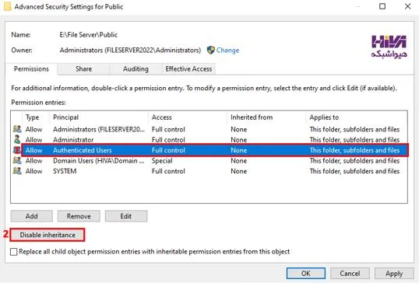Switch to the Permissions tab
This screenshot has width=419, height=283.
click(31, 69)
